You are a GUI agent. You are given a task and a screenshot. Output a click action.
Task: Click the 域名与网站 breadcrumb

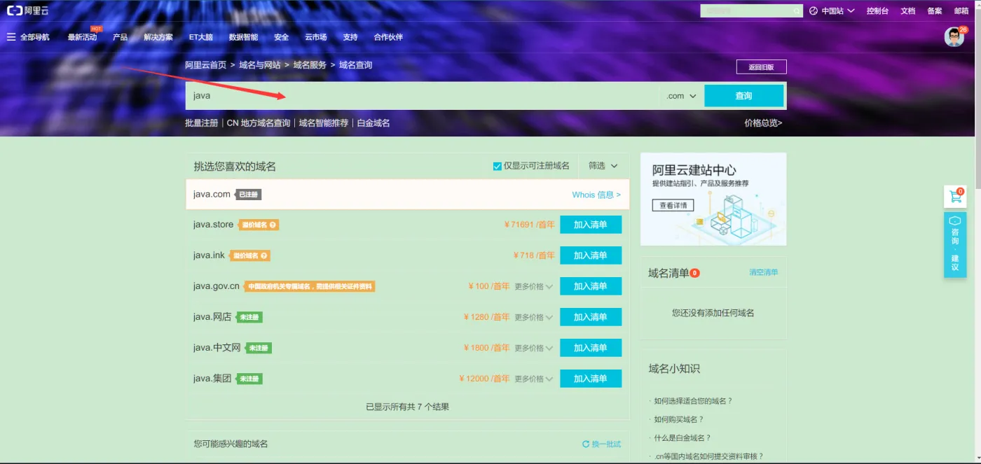260,65
